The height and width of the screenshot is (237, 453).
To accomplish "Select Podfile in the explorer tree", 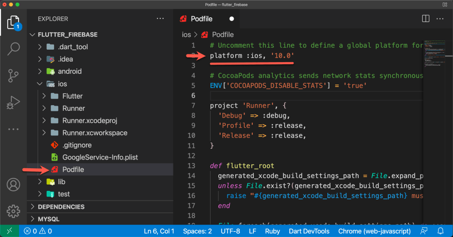I will point(100,170).
